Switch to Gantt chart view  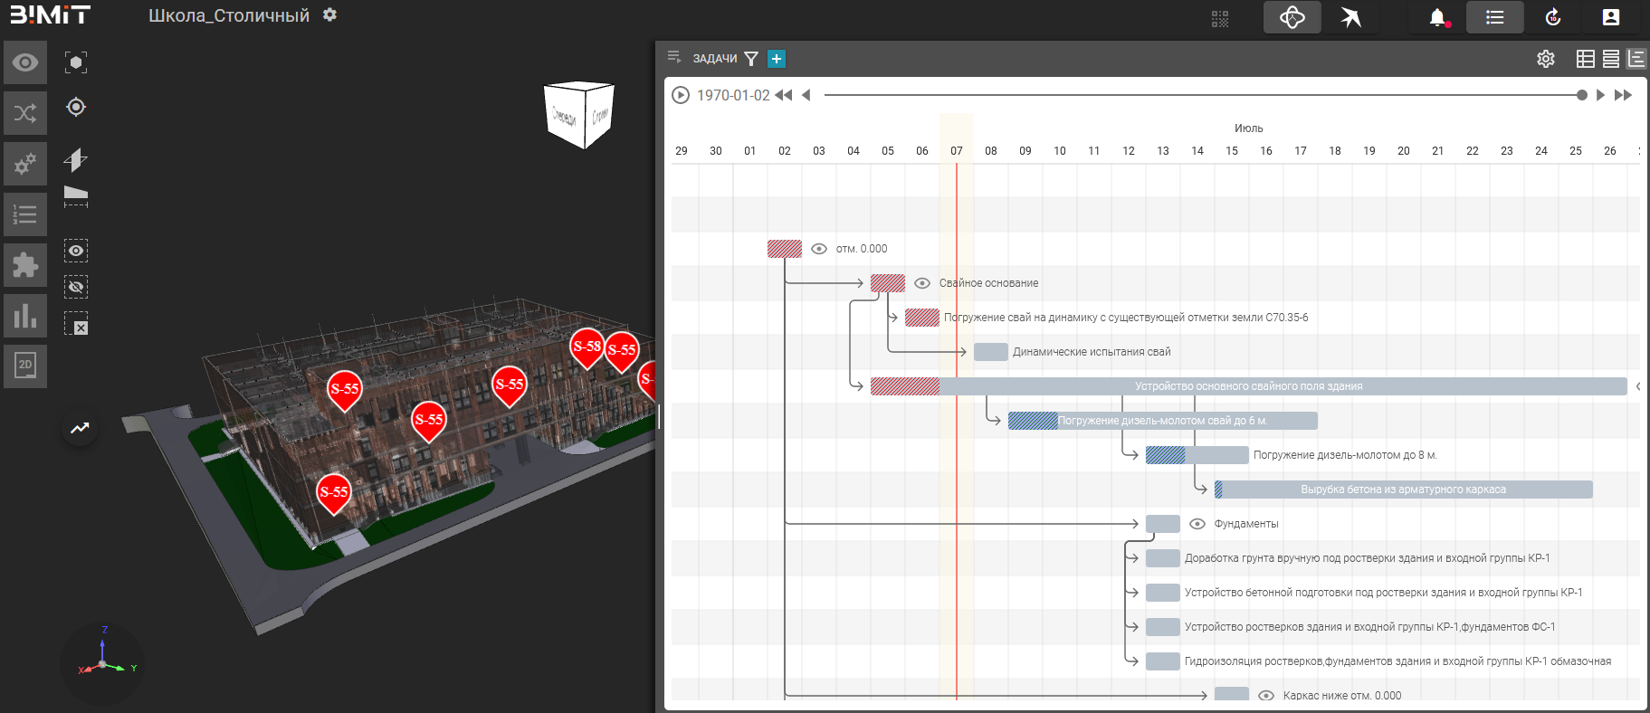pyautogui.click(x=1636, y=59)
